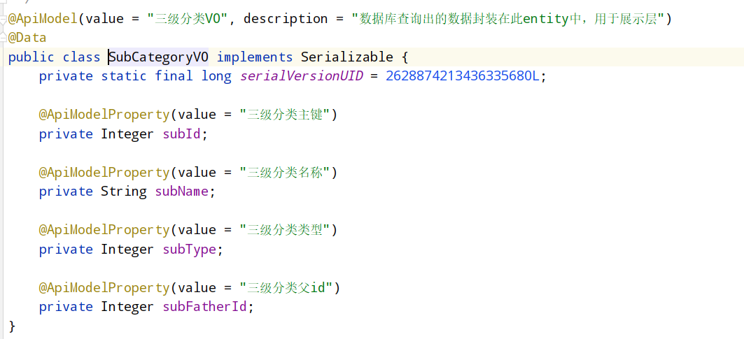Click the String type of subName

pos(124,192)
